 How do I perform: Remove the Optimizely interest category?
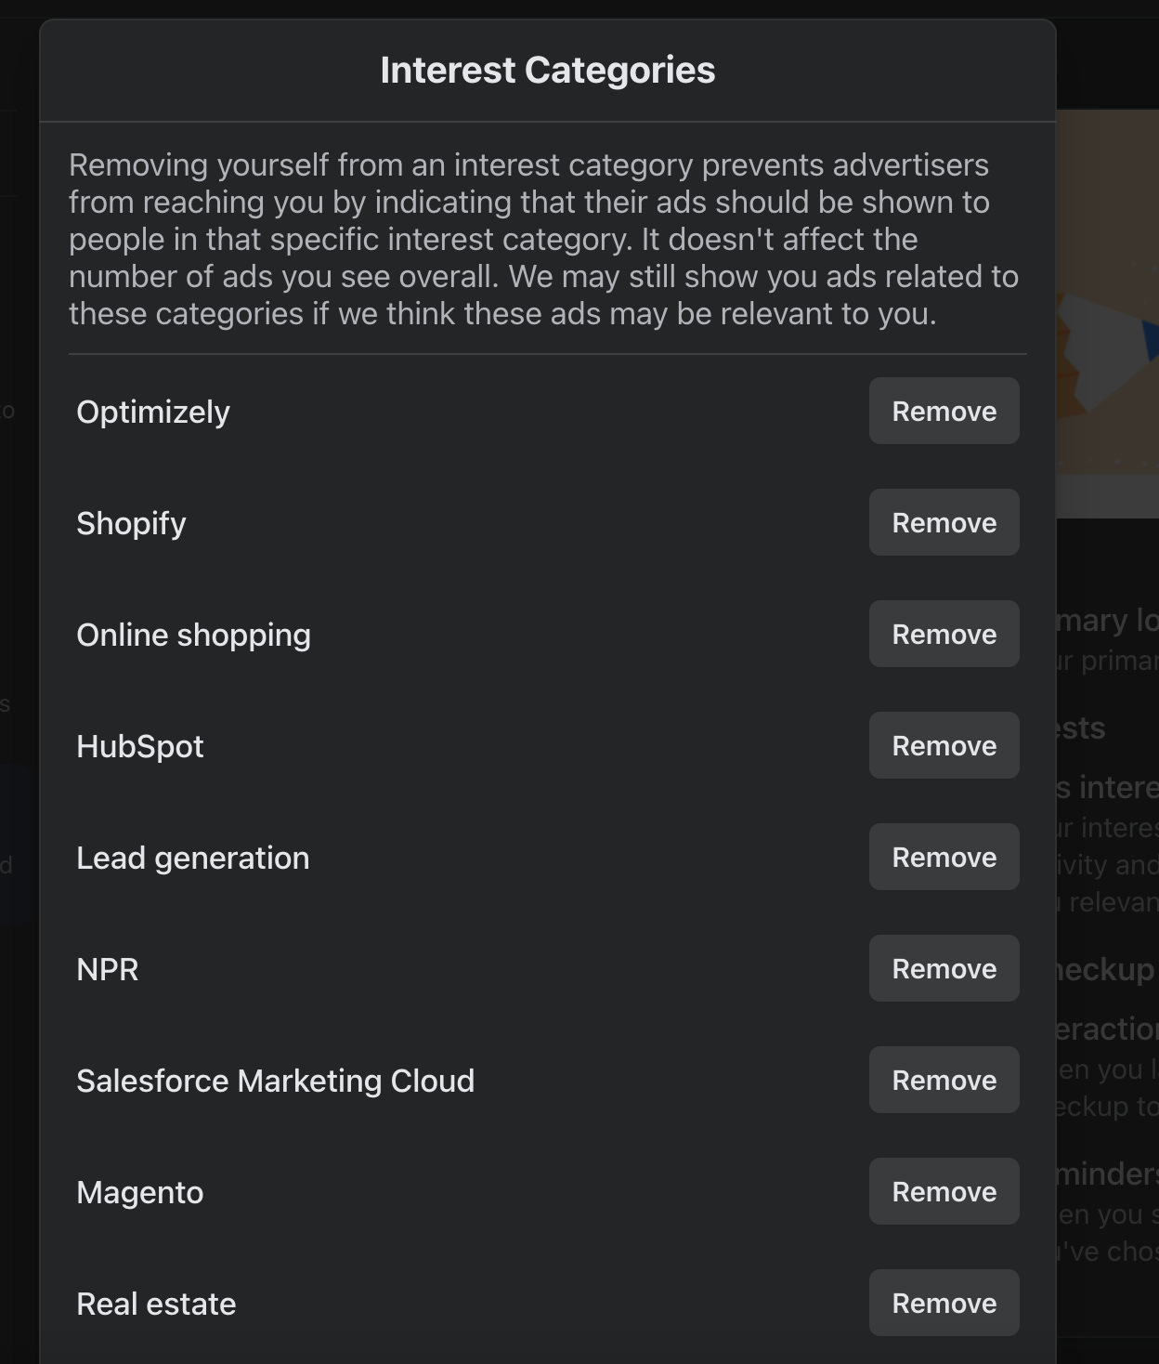click(944, 411)
